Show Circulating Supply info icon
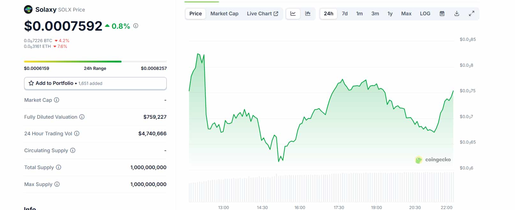Screen dimensions: 515x210 pos(73,150)
